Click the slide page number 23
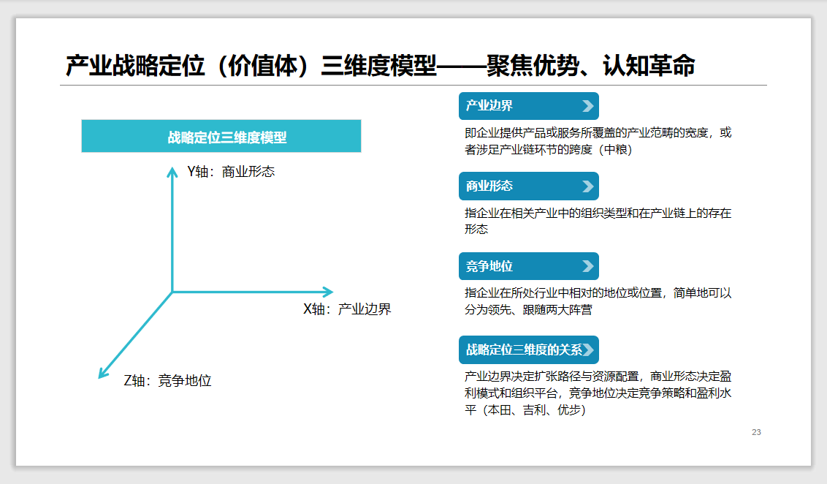The image size is (827, 484). pos(756,432)
